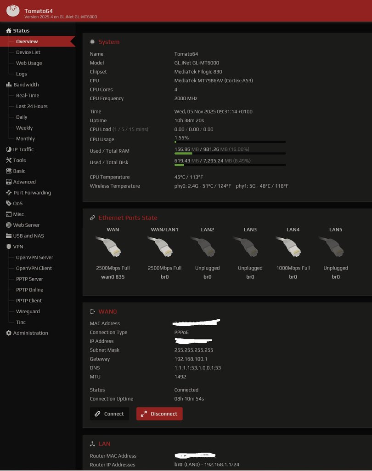Click the Used / Total RAM bar
Screen dimensions: 372x471
(x=230, y=153)
